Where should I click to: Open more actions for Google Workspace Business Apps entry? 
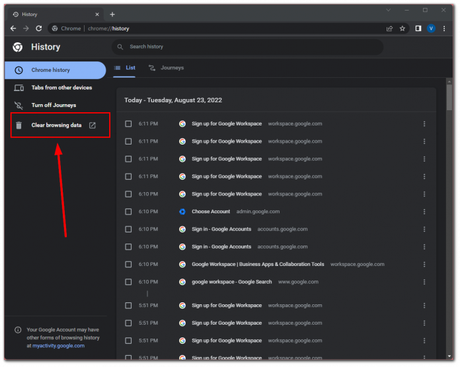coord(424,264)
